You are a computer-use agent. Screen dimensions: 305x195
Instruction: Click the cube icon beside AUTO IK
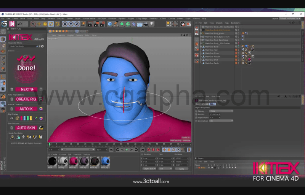point(41,109)
